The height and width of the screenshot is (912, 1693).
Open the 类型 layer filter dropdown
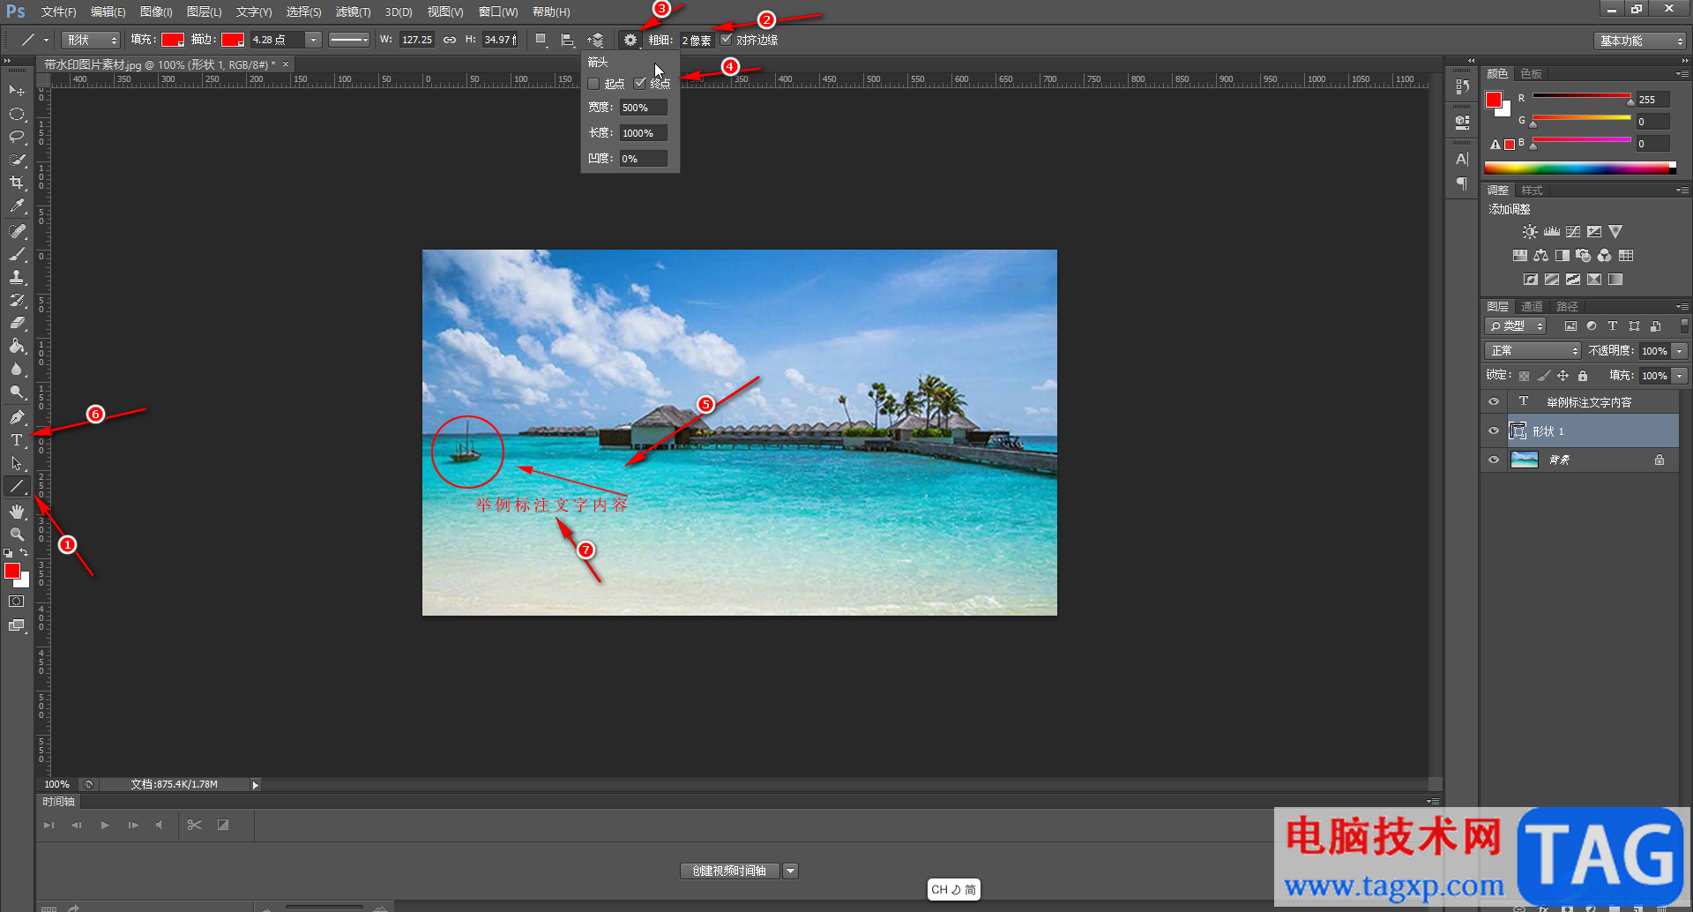coord(1516,326)
